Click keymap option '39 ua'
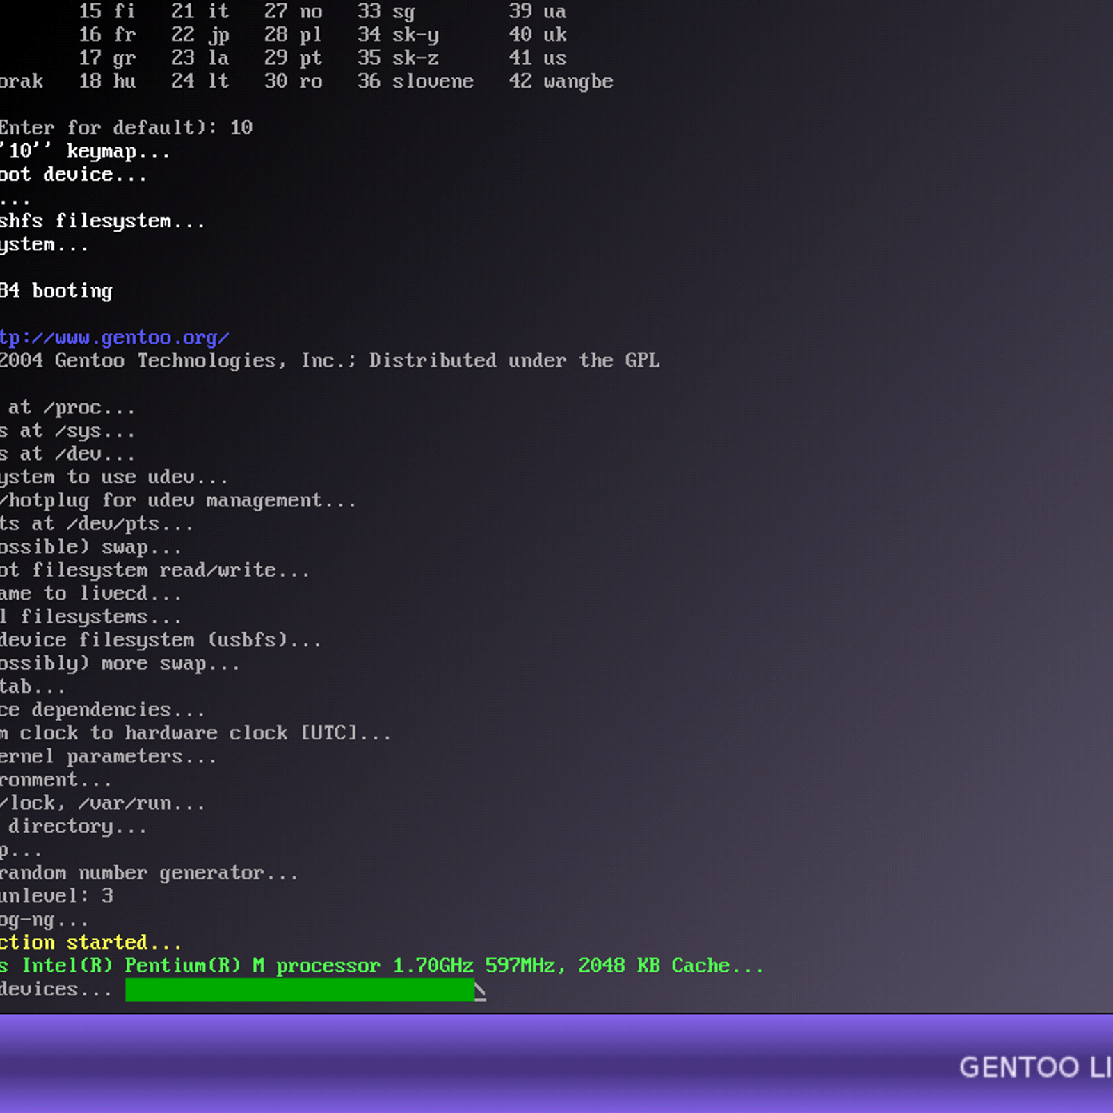The width and height of the screenshot is (1113, 1113). [x=537, y=12]
